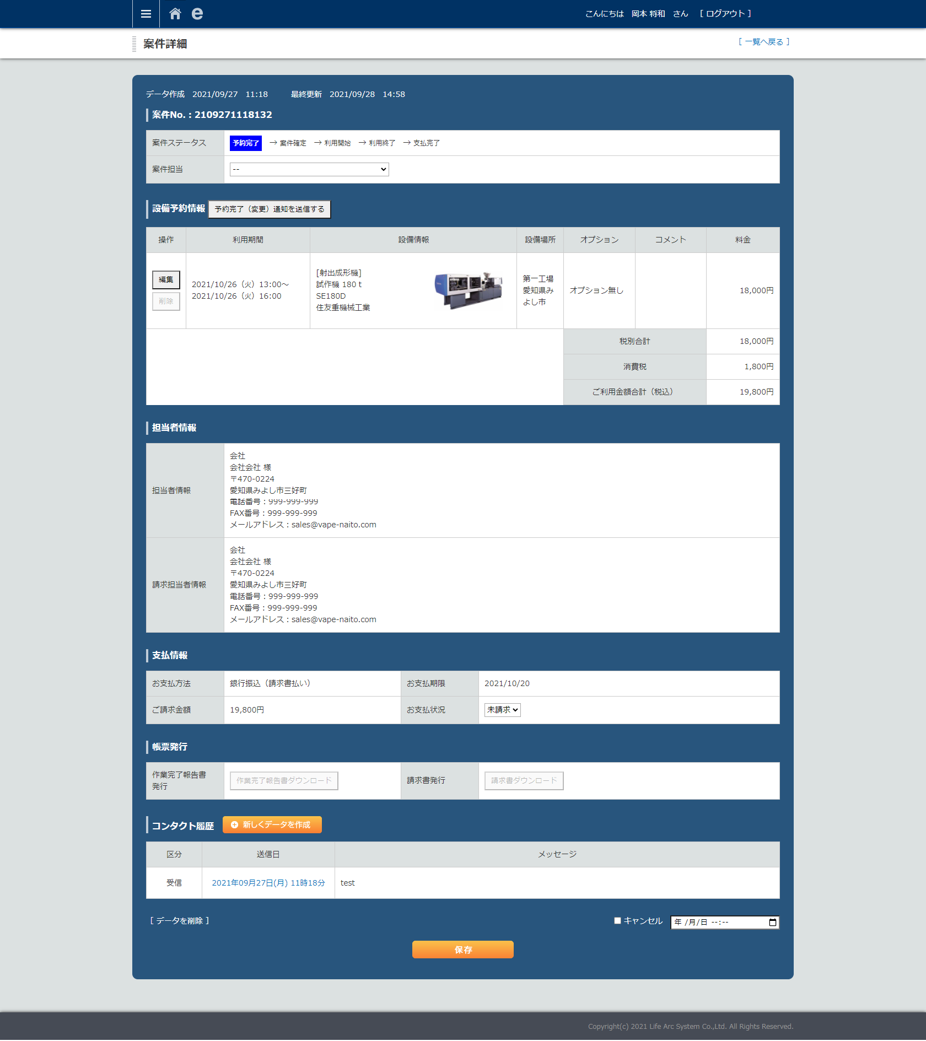This screenshot has height=1041, width=926.
Task: Go to home via house icon
Action: click(175, 14)
